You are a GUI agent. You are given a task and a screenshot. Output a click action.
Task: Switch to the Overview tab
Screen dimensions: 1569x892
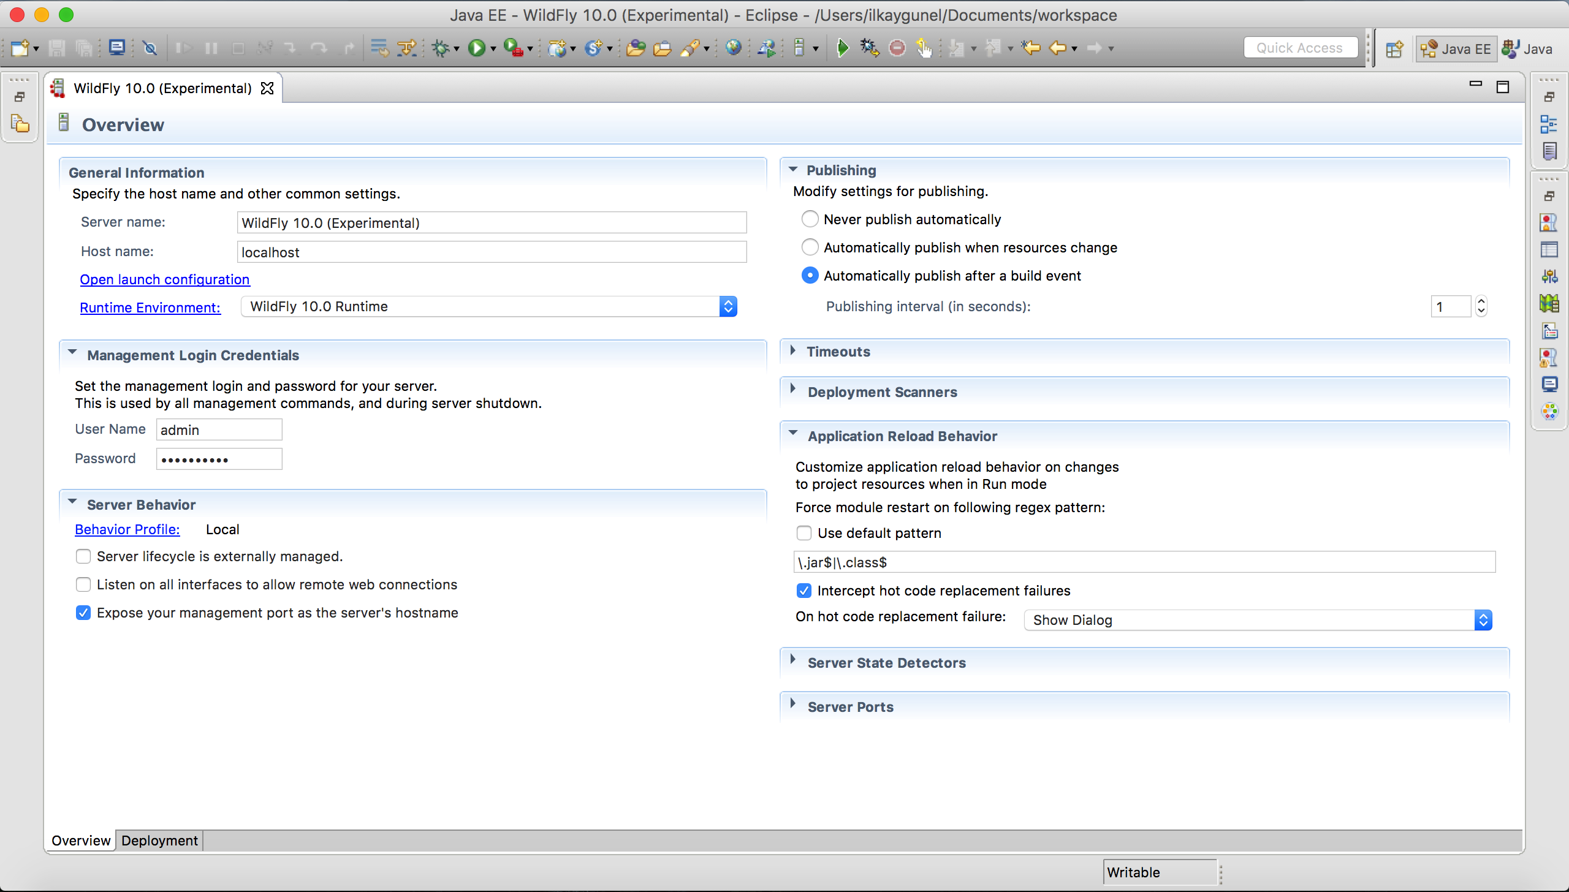click(81, 841)
